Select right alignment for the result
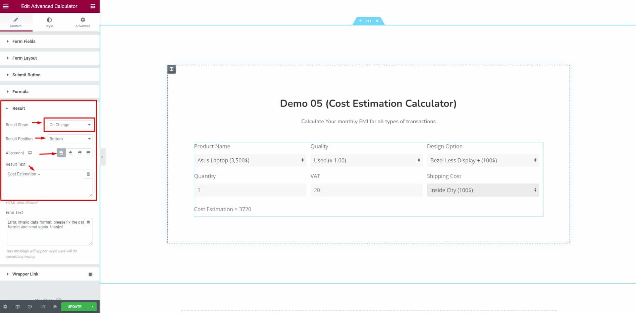The width and height of the screenshot is (636, 313). click(x=79, y=153)
